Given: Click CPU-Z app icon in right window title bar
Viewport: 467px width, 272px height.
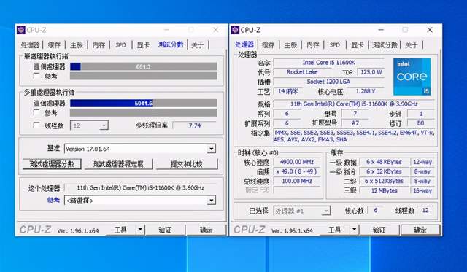Looking at the screenshot, I should [x=235, y=30].
